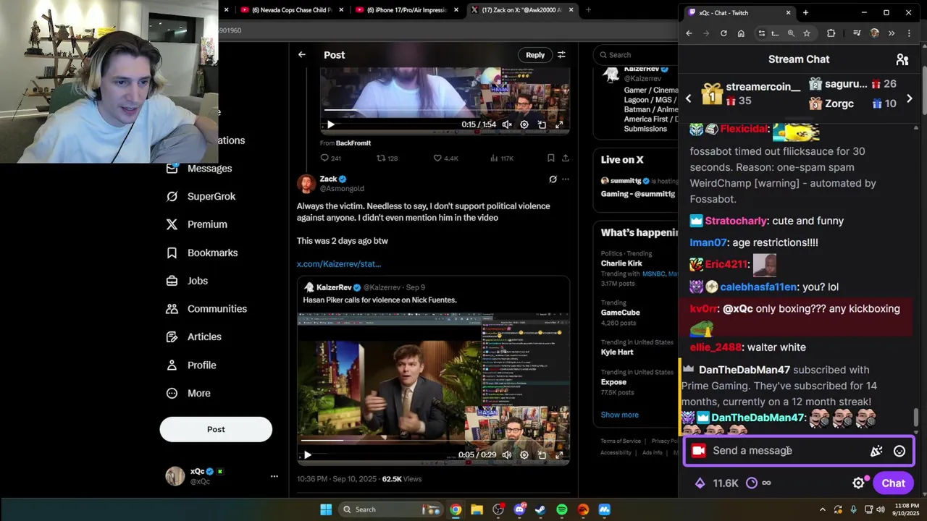The width and height of the screenshot is (927, 521).
Task: Open reply sorting options beside the Reply button
Action: coord(561,55)
